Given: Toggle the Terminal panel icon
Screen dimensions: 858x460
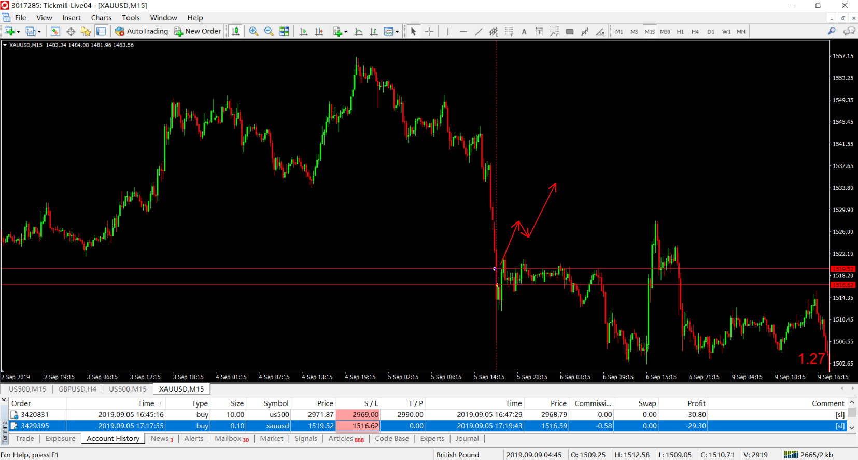Looking at the screenshot, I should tap(101, 32).
